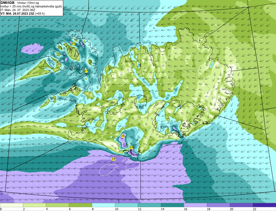The image size is (276, 211).
Task: Pick the 20–22 m/s legend color swatch
Action: coord(241,205)
